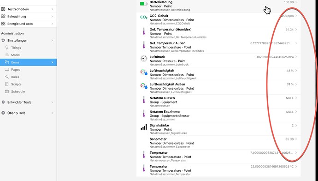Click the gear icon next to Einstellungen
This screenshot has height=181, width=318.
pyautogui.click(x=3, y=40)
